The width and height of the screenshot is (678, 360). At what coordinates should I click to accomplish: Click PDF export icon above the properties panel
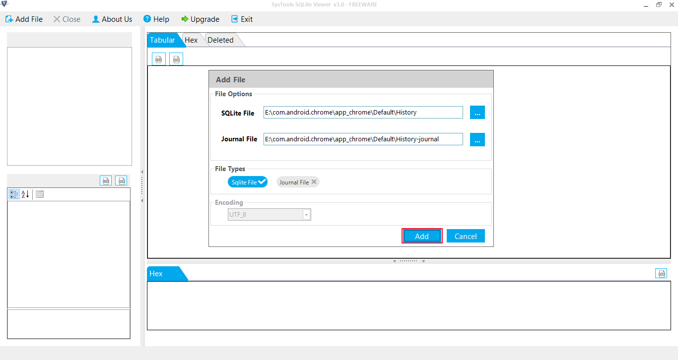(x=121, y=180)
